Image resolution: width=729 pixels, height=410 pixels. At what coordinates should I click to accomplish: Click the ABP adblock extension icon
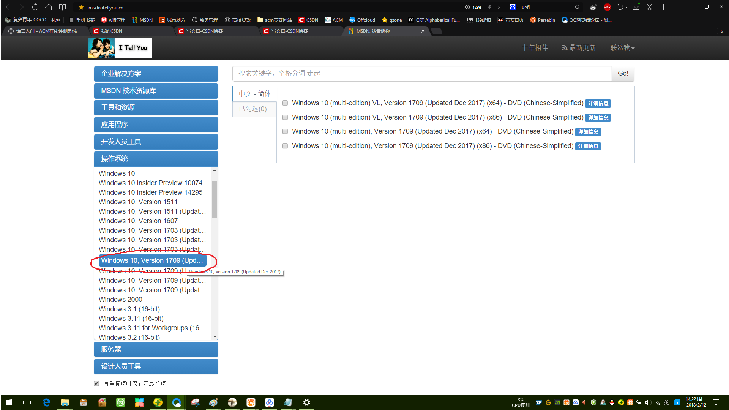[x=607, y=7]
